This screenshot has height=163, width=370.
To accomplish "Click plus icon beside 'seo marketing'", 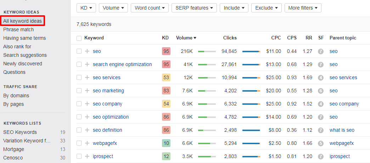I will tap(87, 91).
